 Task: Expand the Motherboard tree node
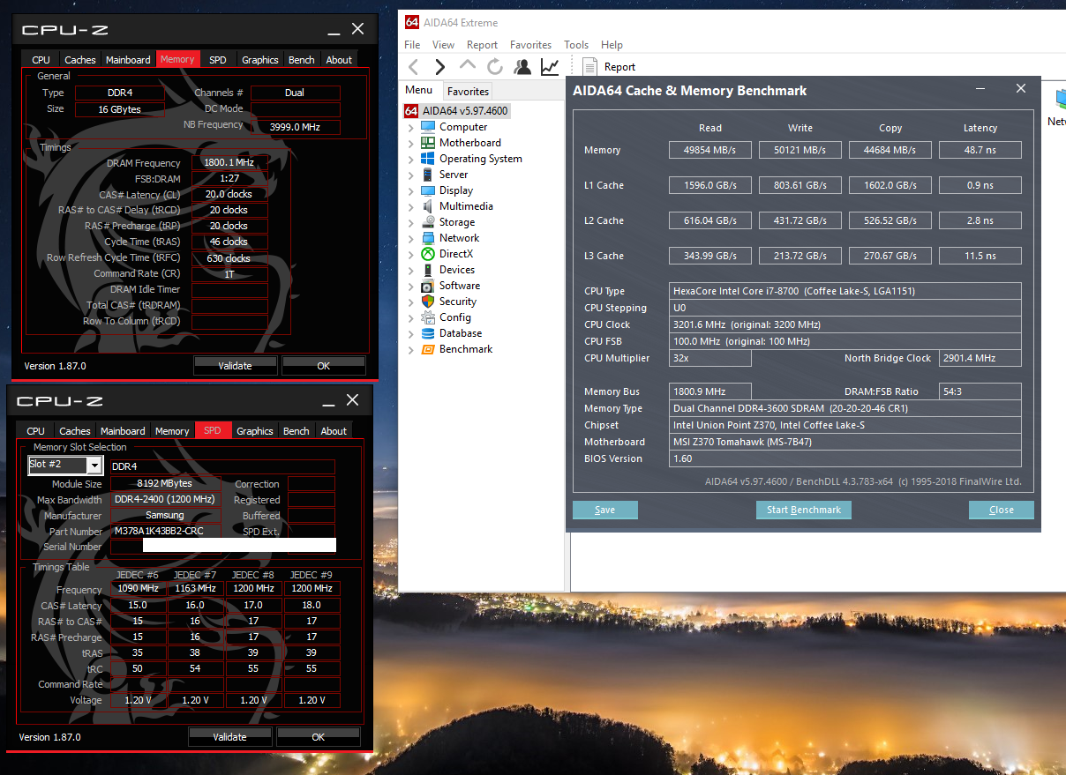(410, 144)
